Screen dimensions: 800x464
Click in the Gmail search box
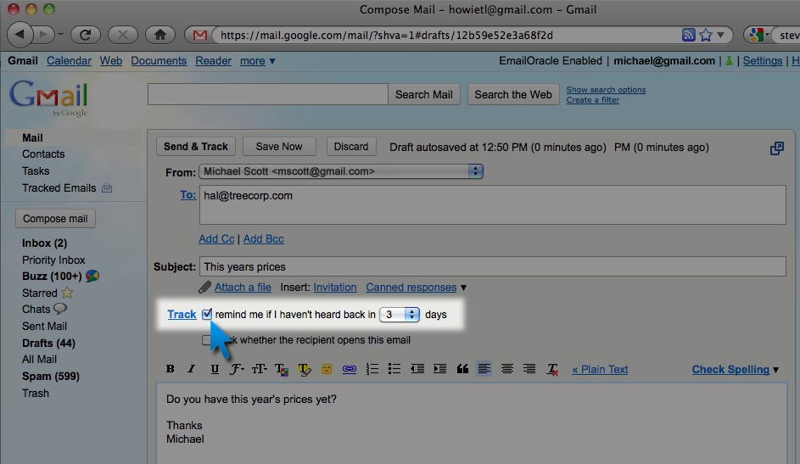click(x=268, y=94)
